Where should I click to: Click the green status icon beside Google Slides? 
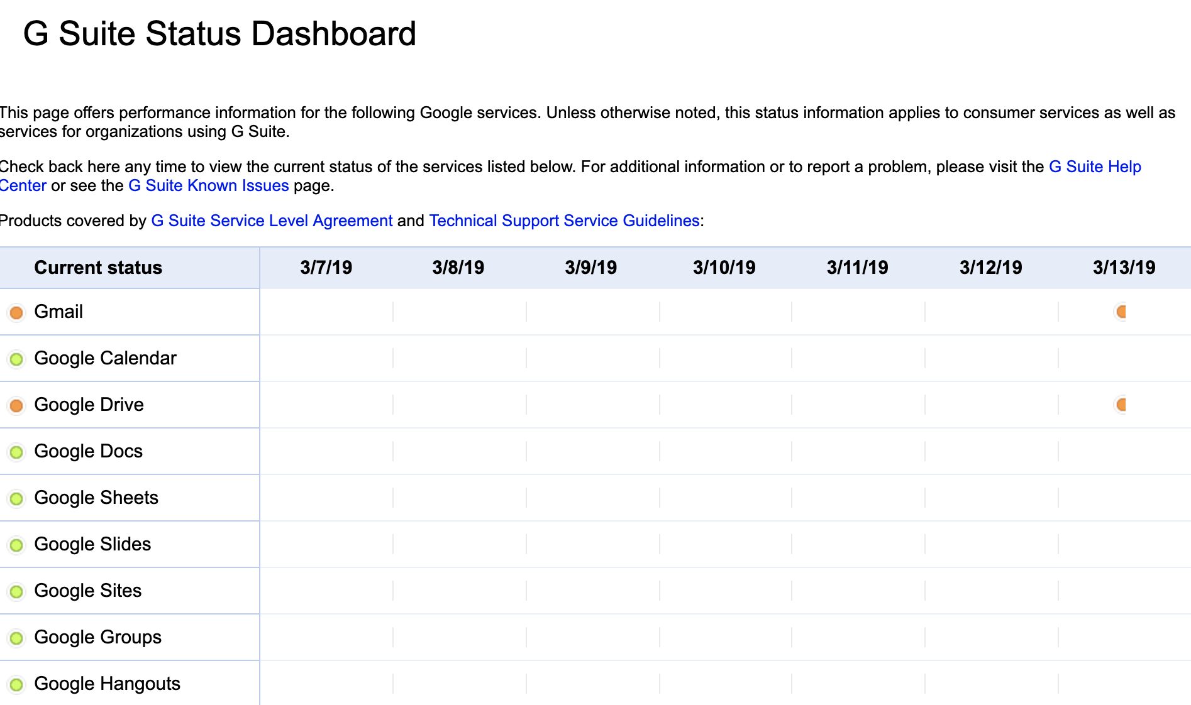tap(16, 545)
